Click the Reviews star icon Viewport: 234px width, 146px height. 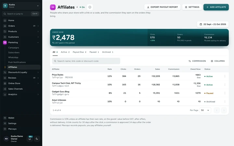coord(5,78)
